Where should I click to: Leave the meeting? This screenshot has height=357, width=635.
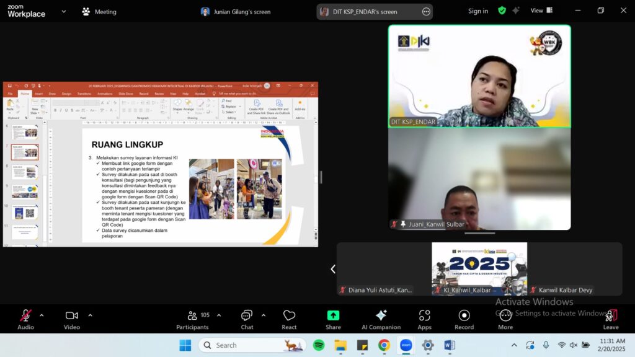[611, 319]
